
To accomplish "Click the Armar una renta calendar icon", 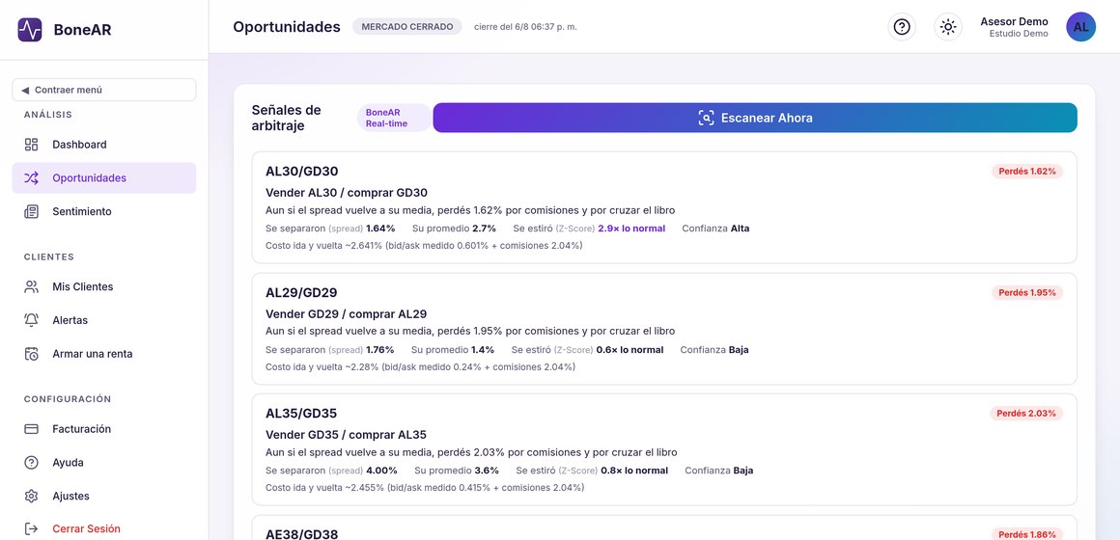I will [x=32, y=354].
